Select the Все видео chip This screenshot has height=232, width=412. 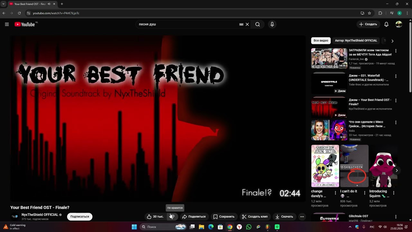click(x=321, y=41)
